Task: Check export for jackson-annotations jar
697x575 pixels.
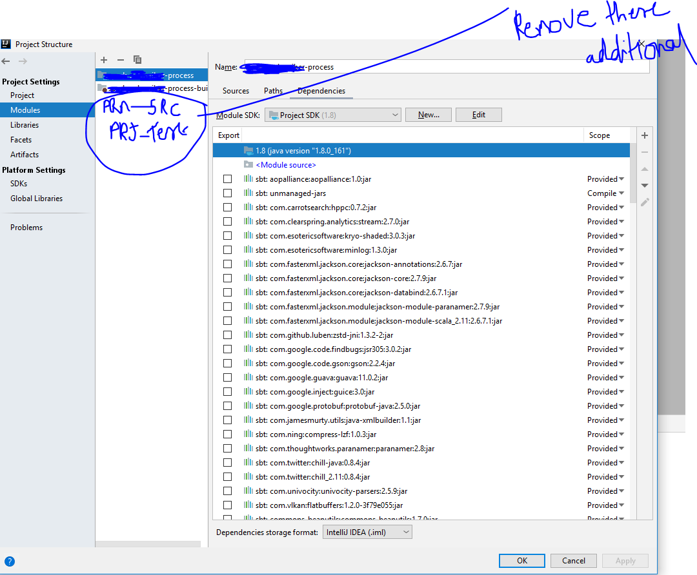Action: 228,264
